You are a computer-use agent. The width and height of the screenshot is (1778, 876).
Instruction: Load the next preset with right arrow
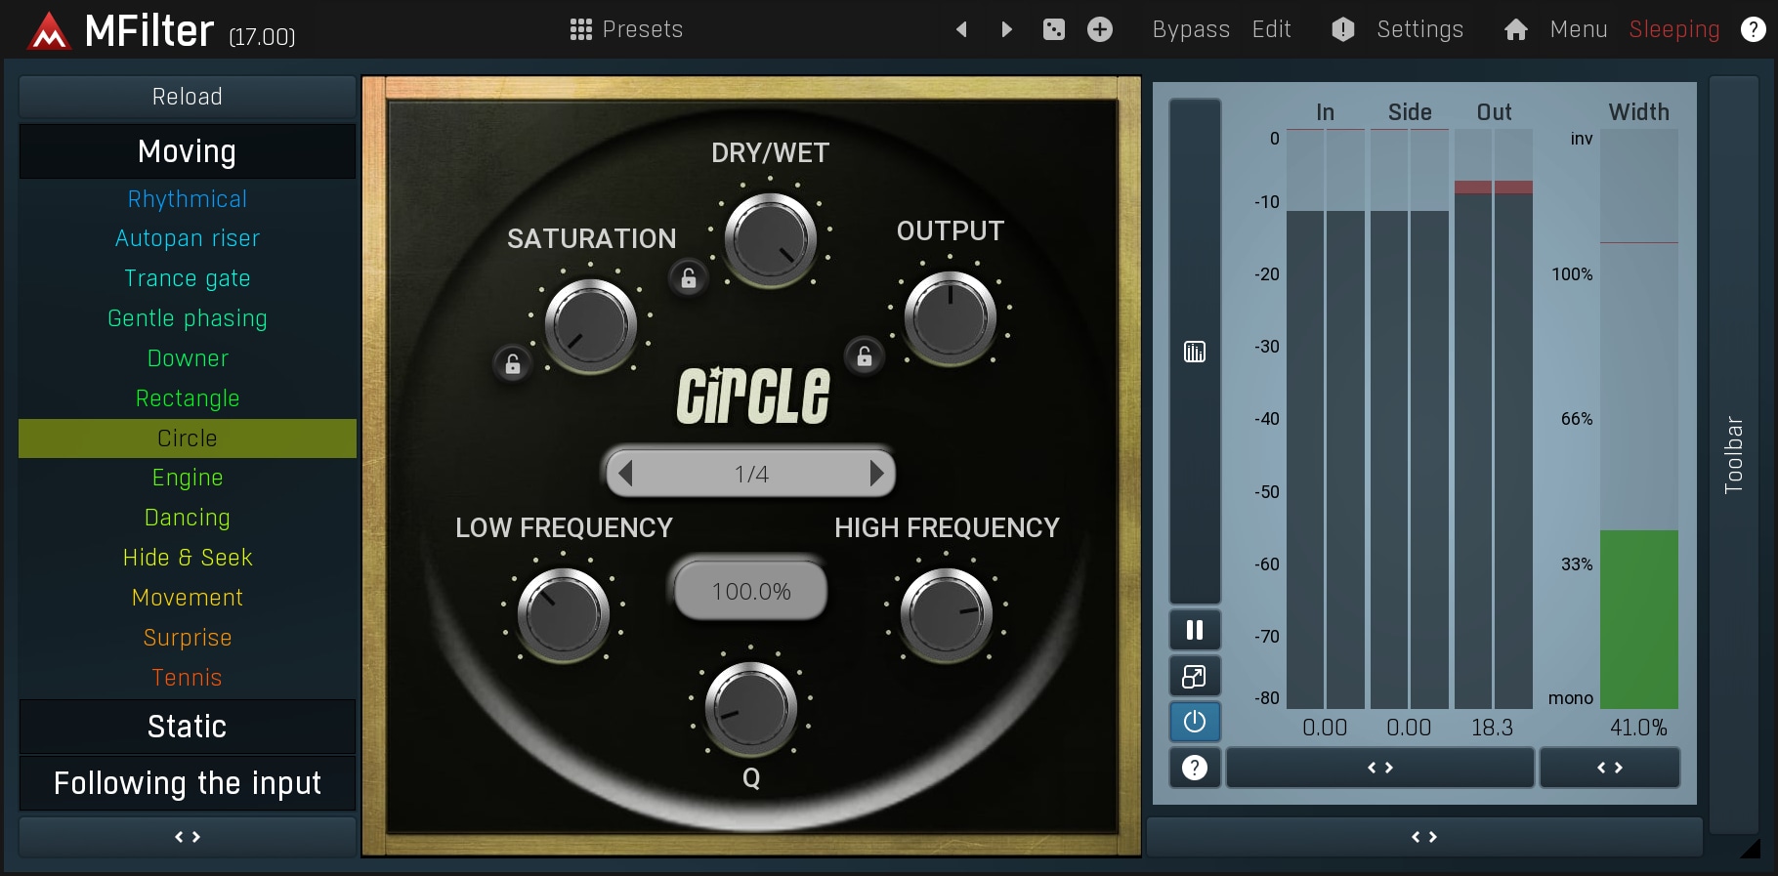click(1007, 29)
